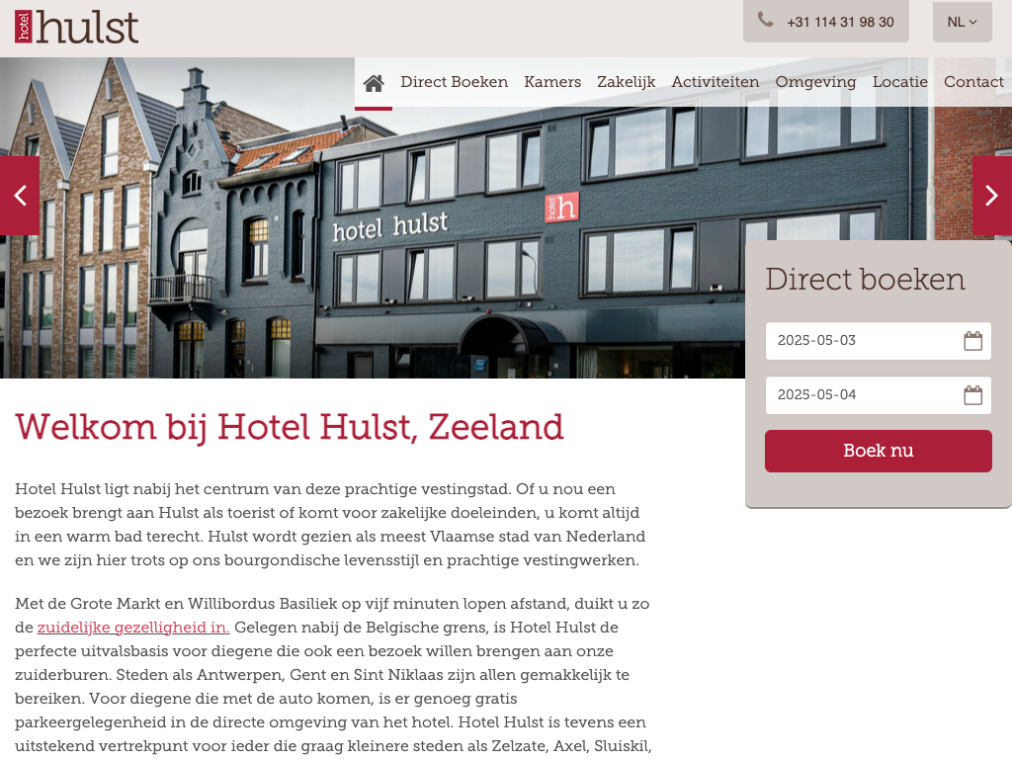
Task: Call the phone number +31 114 31 98 30
Action: click(x=840, y=22)
